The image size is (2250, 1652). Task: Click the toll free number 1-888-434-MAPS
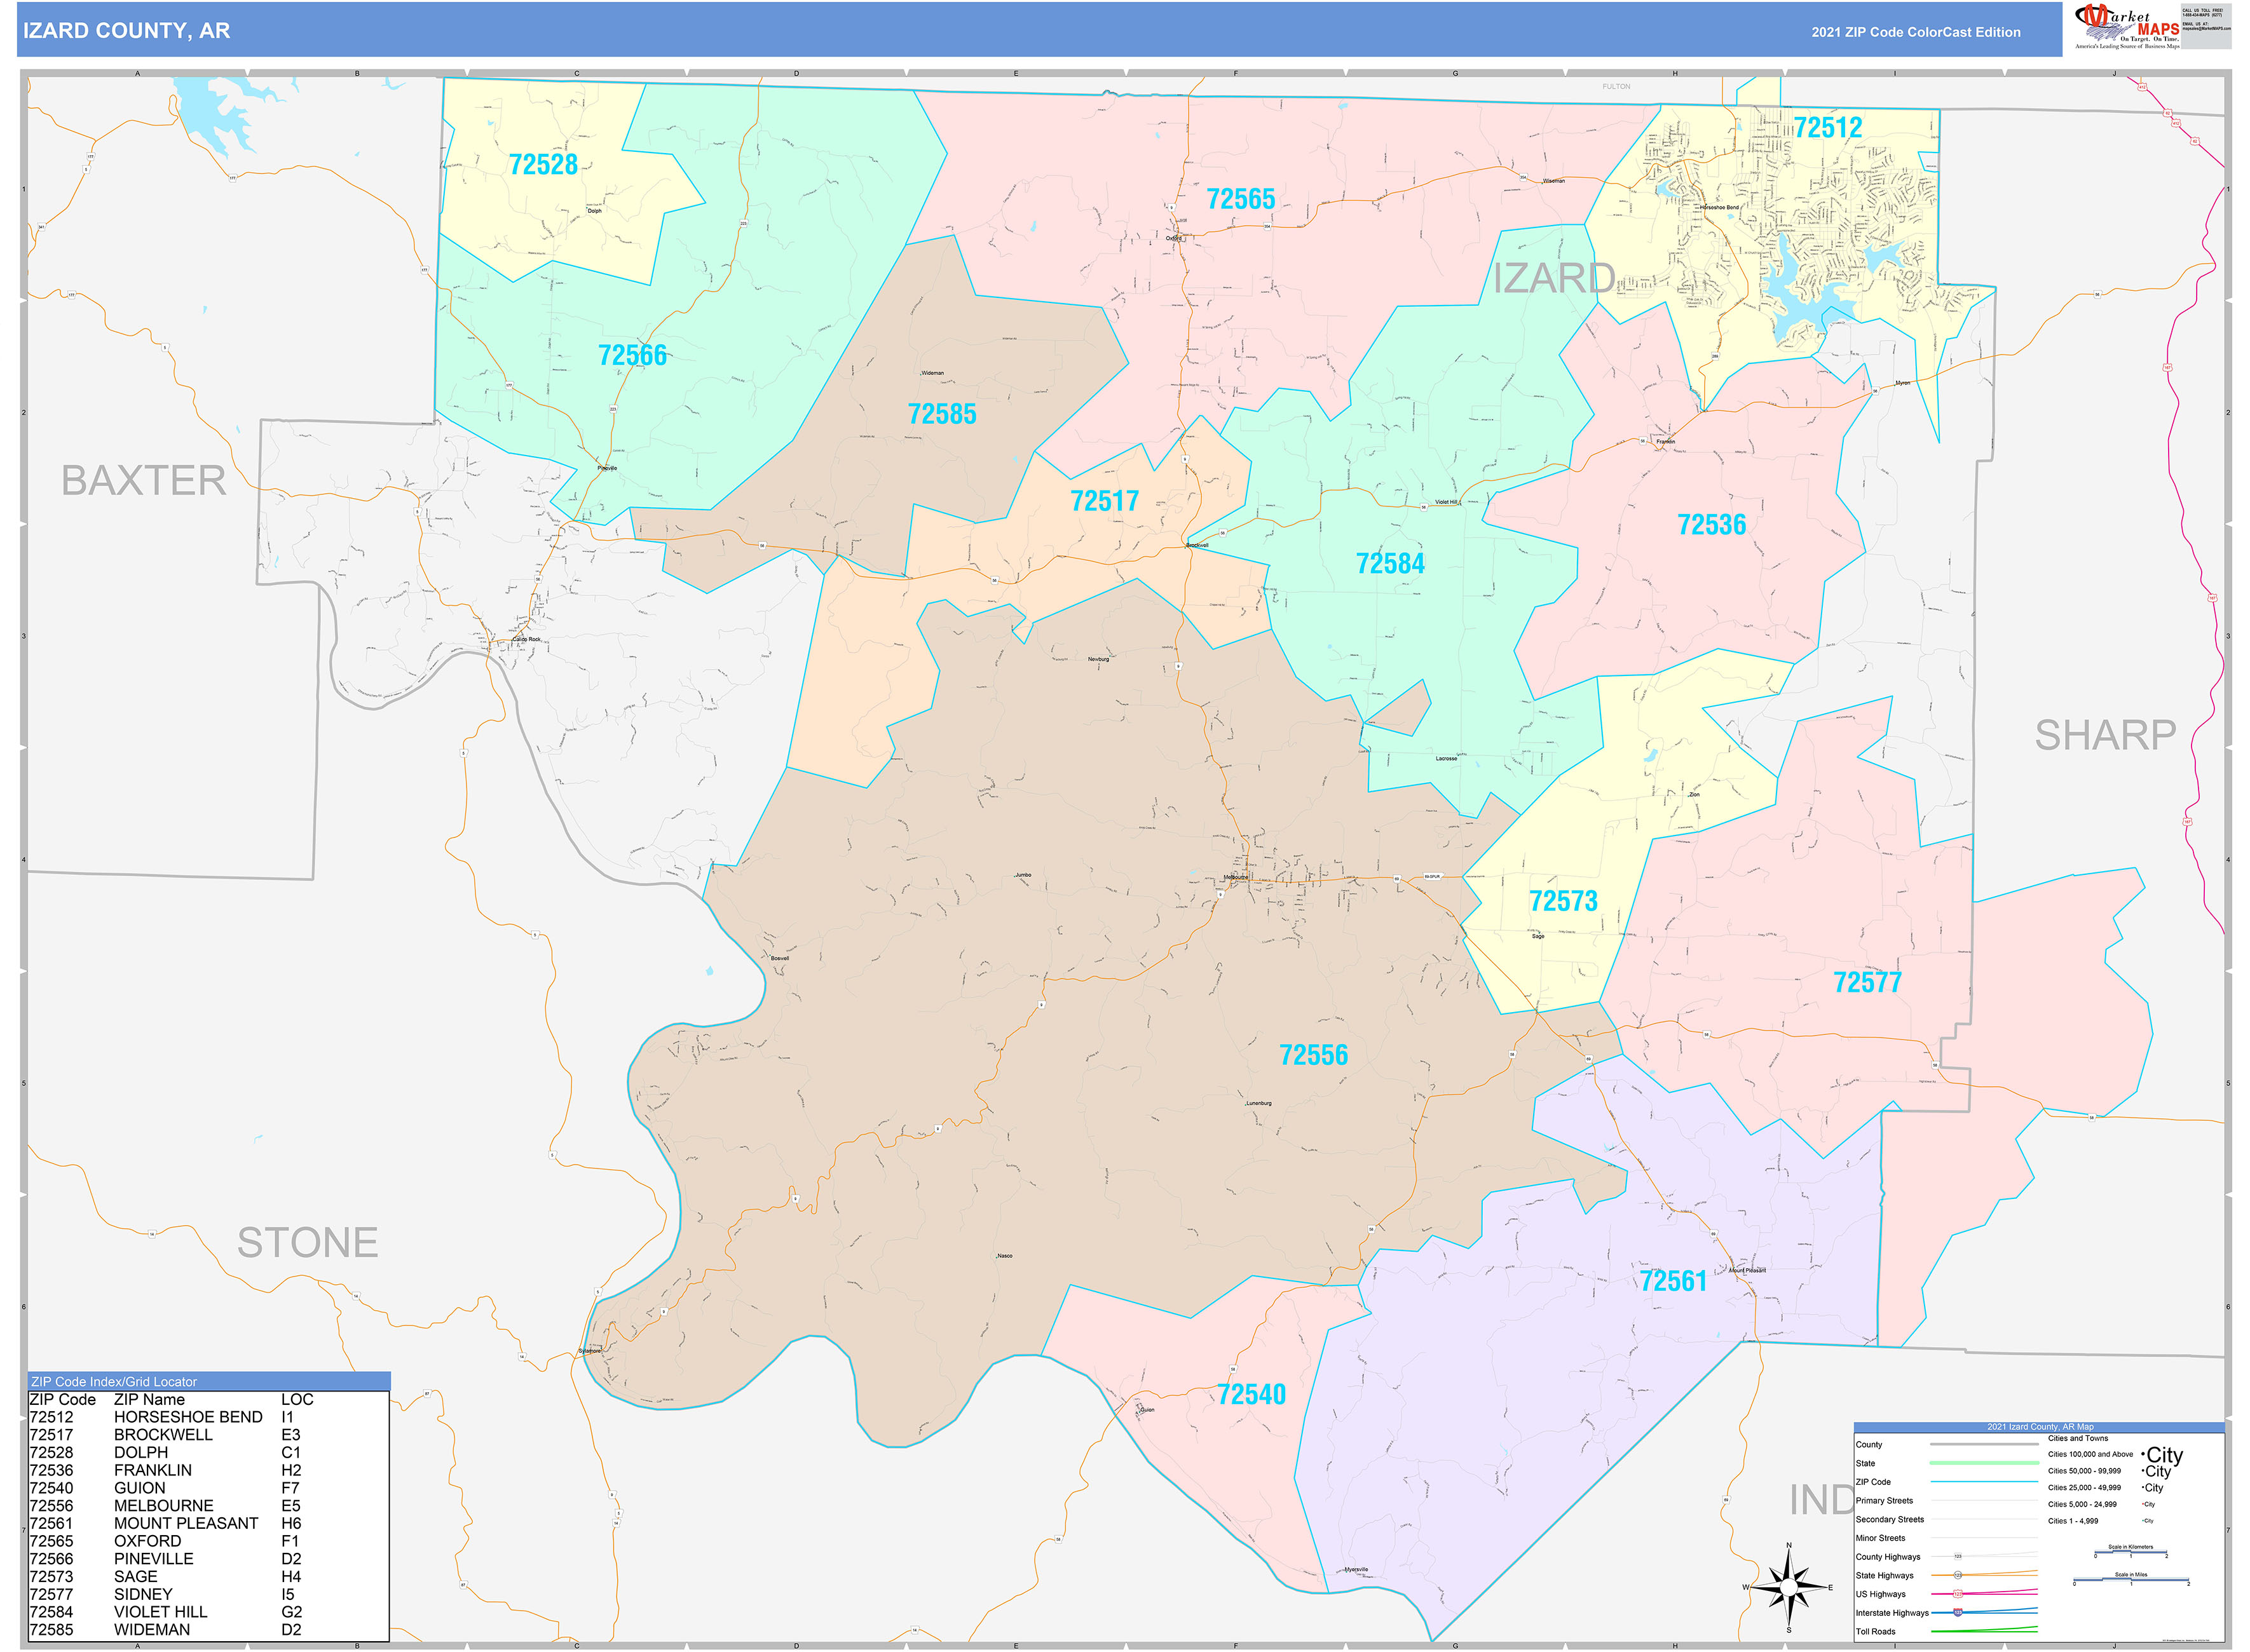click(2203, 15)
